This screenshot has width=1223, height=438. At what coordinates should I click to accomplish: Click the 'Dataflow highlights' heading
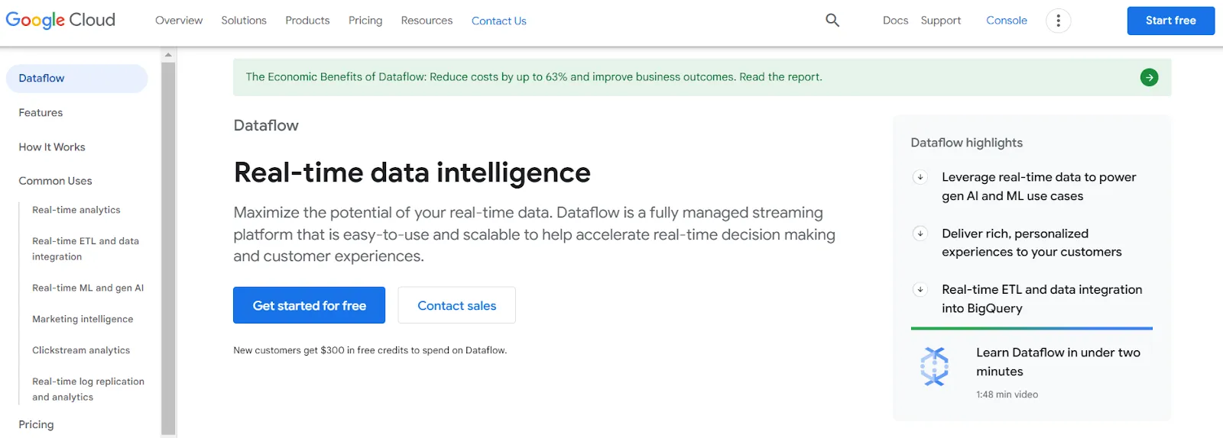[966, 143]
